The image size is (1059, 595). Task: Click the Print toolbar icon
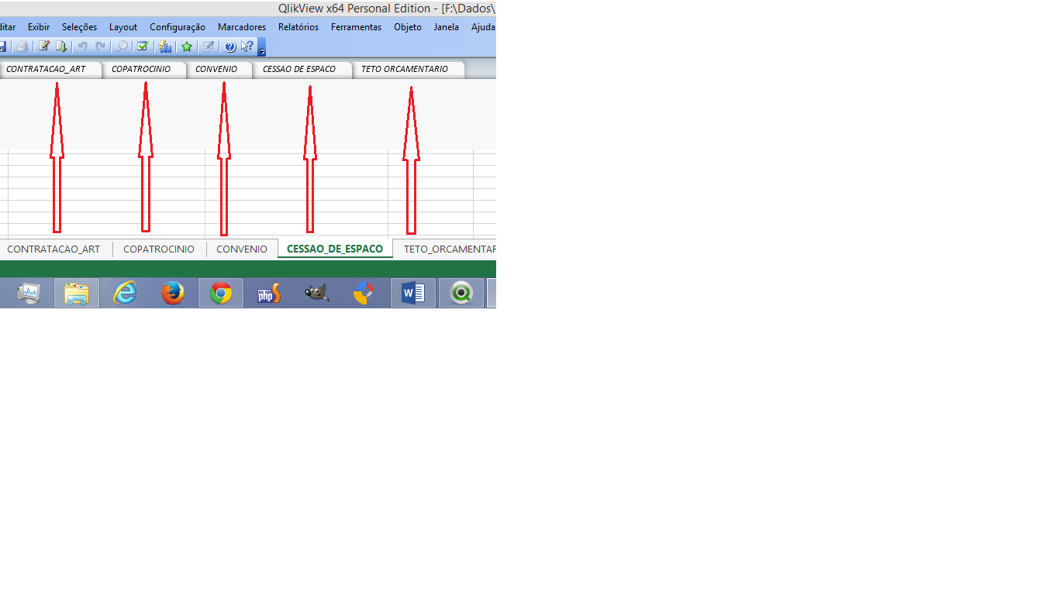[22, 46]
